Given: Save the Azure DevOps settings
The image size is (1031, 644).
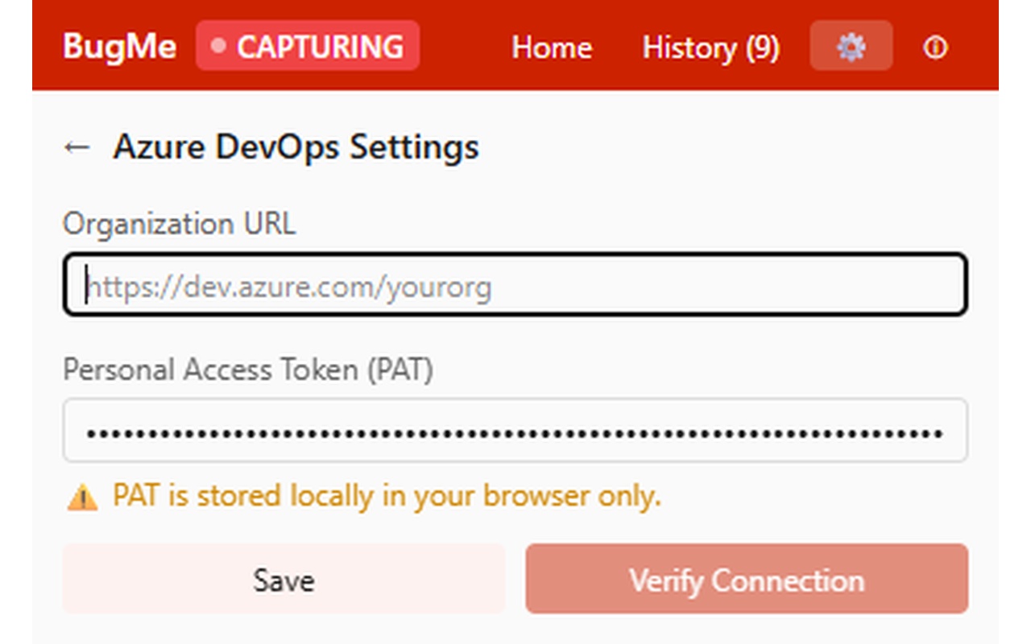Looking at the screenshot, I should point(284,579).
